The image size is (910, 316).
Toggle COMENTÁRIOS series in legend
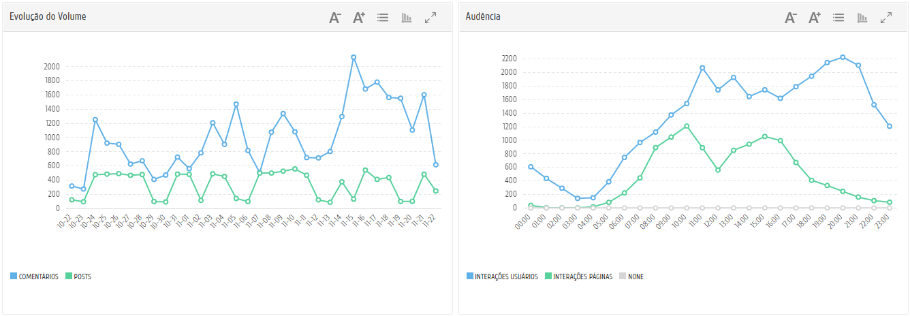(x=38, y=276)
